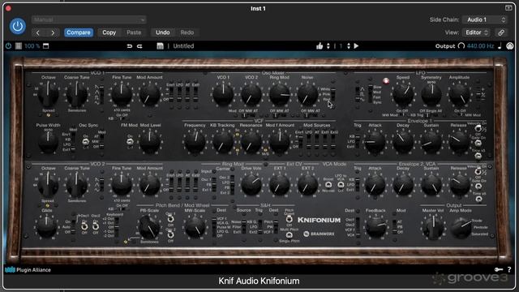Click the Glide knob
This screenshot has height=292, width=519.
pos(46,227)
